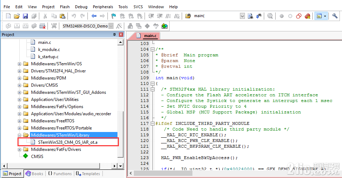Open Configuration with the wrench icon
342x178 pixels.
tap(335, 16)
